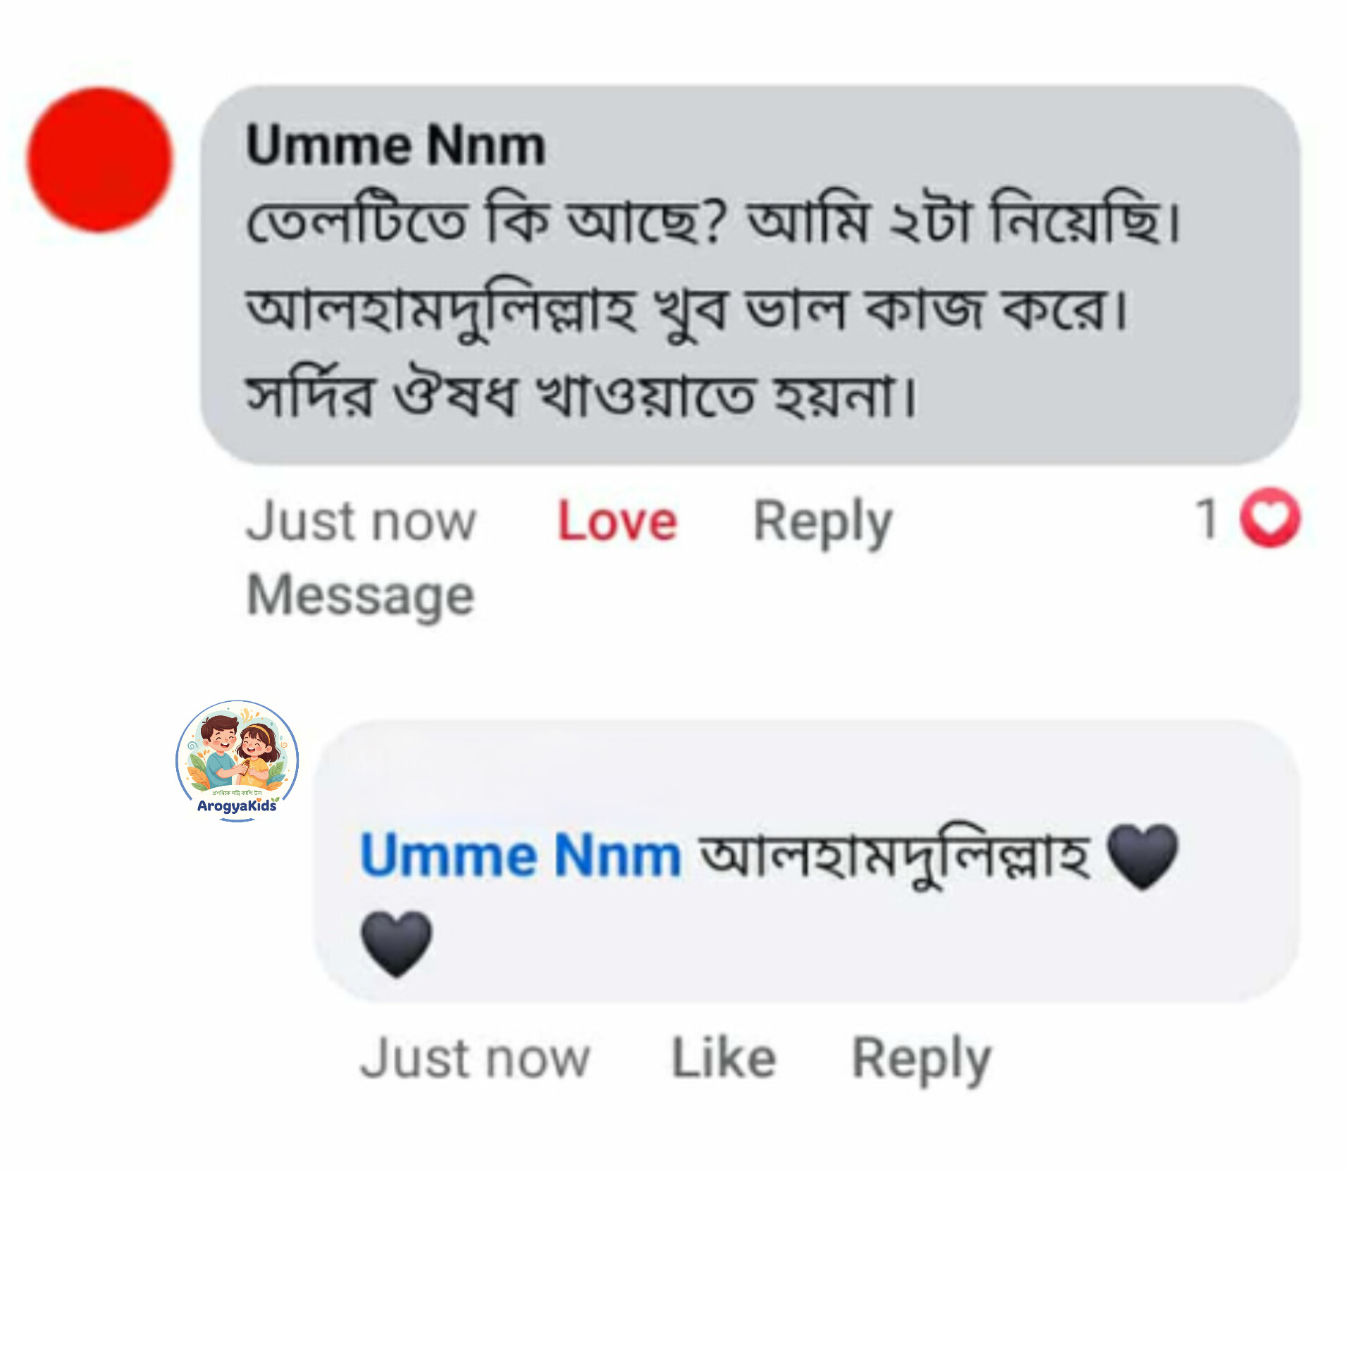1353x1353 pixels.
Task: Select the first black heart emoji in the reply
Action: pyautogui.click(x=1142, y=857)
